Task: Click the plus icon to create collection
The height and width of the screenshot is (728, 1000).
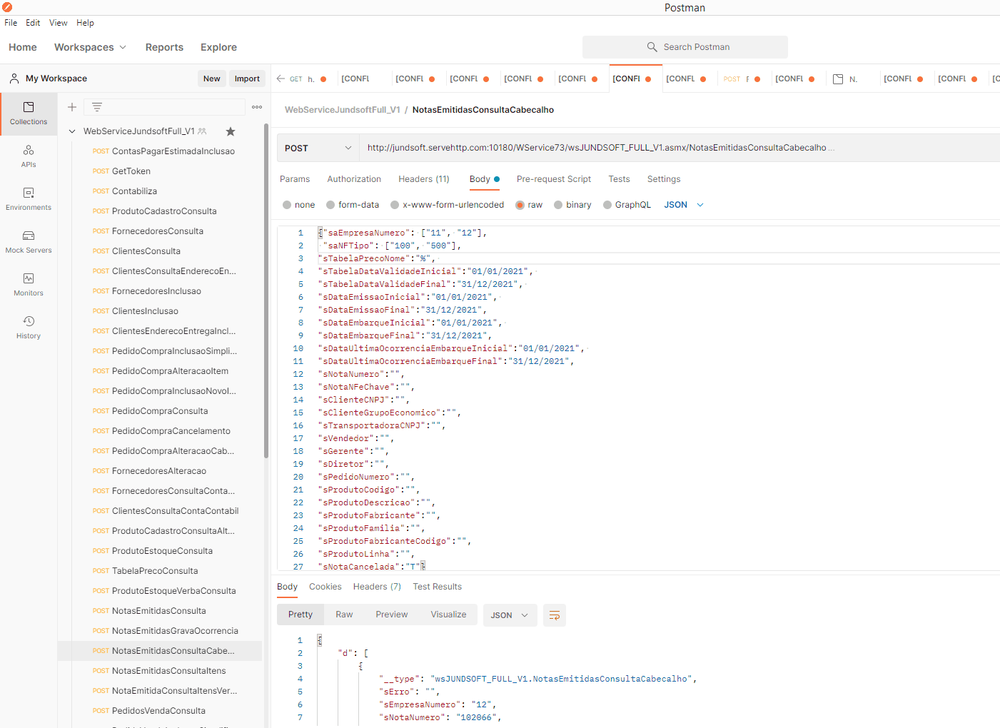Action: pos(72,107)
